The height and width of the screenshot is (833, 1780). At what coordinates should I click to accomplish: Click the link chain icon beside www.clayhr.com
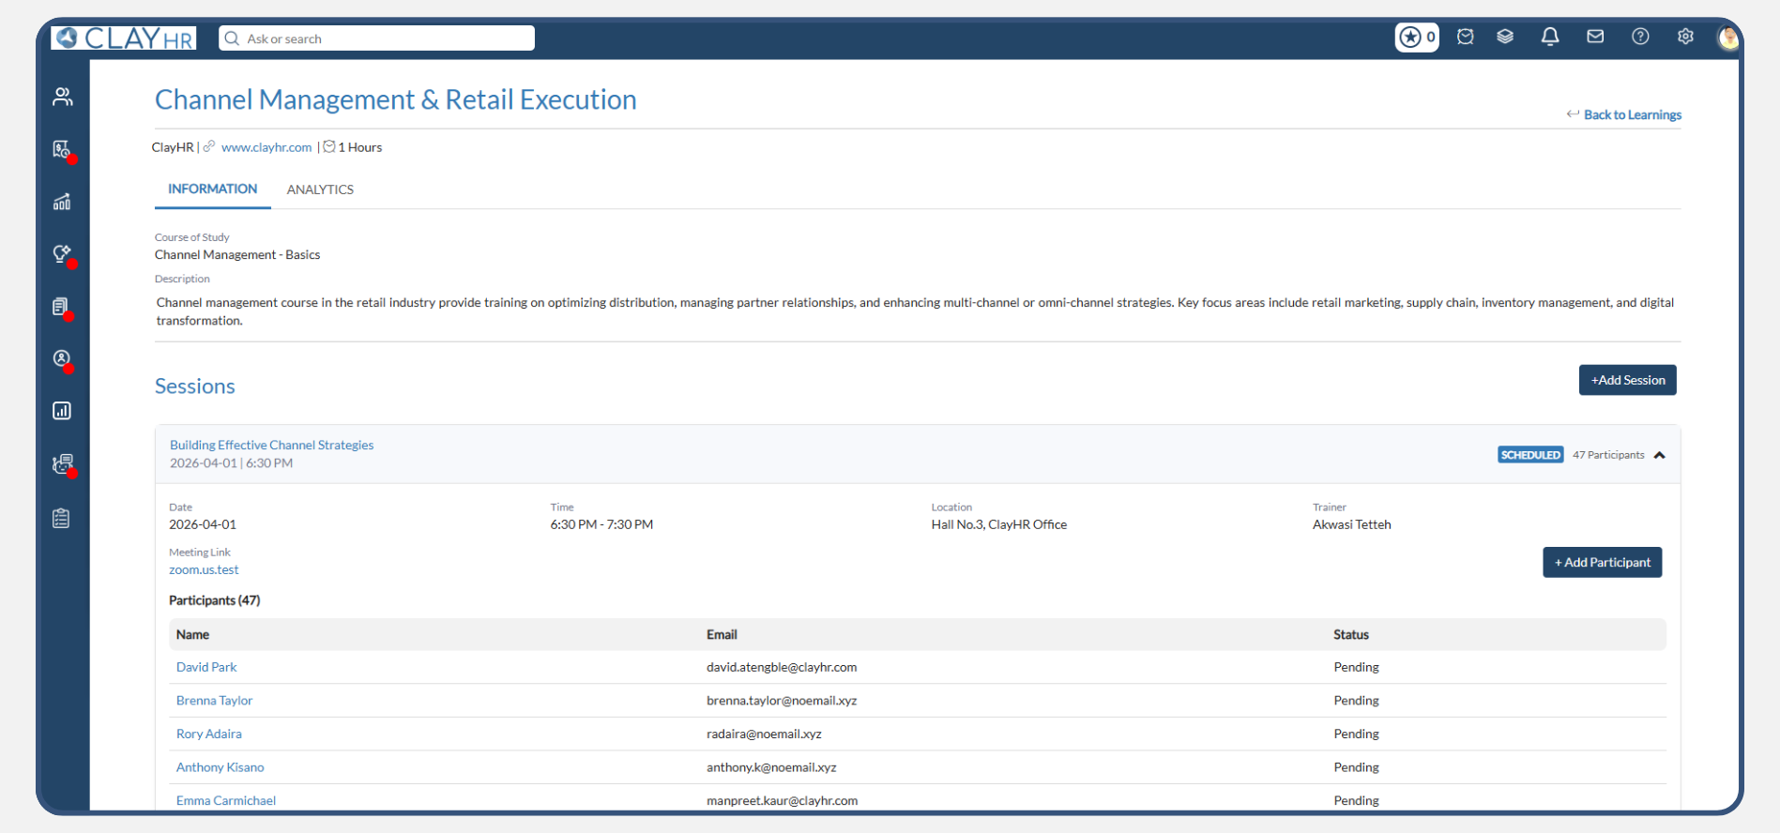point(209,146)
